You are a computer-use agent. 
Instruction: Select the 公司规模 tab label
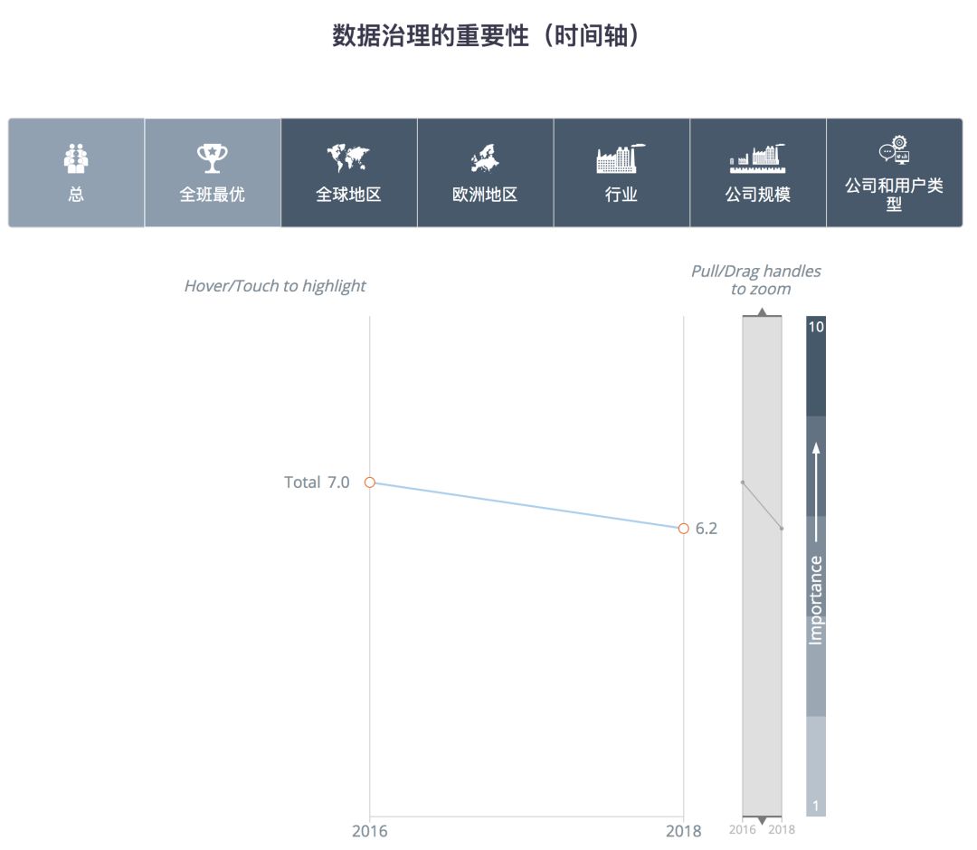pyautogui.click(x=757, y=194)
